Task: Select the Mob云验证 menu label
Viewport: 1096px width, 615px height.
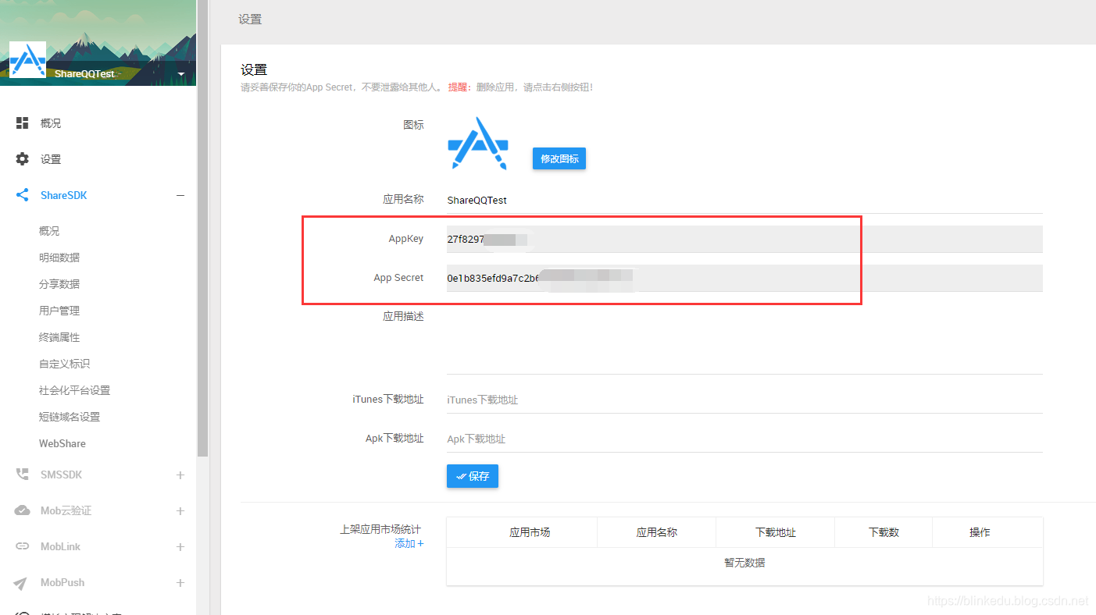Action: coord(66,510)
